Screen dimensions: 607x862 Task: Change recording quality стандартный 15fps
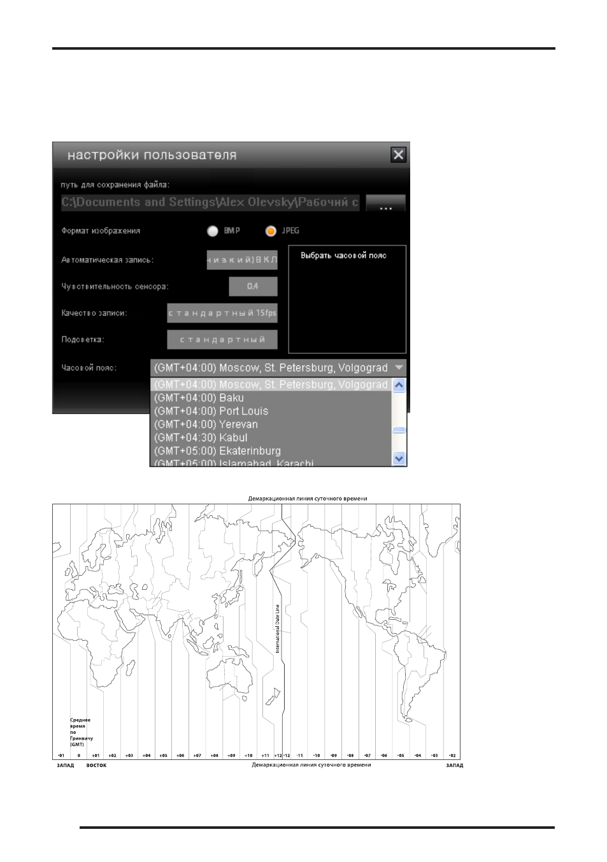click(222, 313)
